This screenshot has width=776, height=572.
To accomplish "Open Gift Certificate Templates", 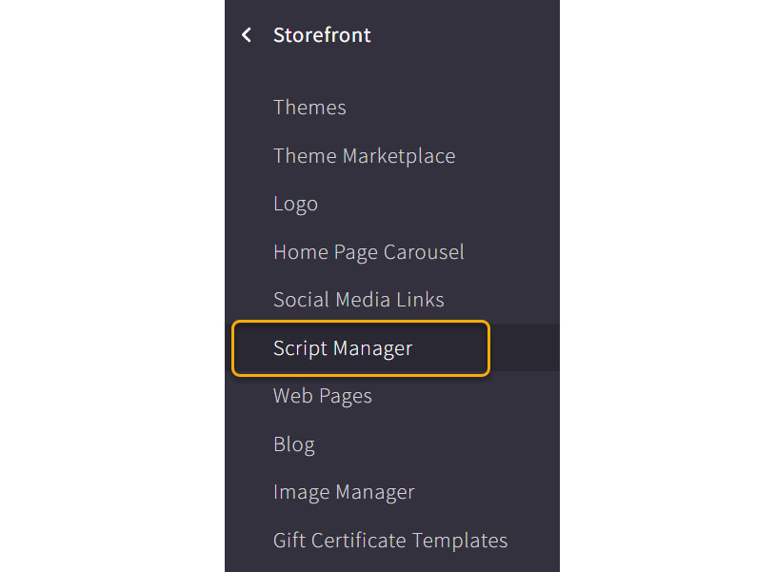I will pos(390,541).
